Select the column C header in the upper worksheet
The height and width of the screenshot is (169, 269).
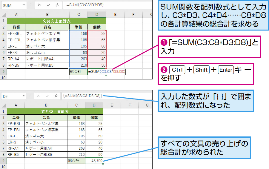78,14
